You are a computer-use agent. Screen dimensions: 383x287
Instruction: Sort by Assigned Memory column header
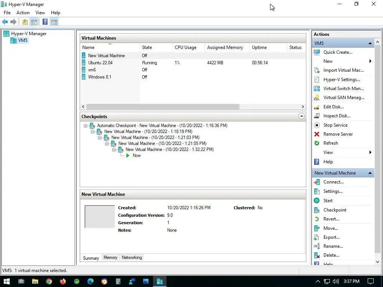point(227,47)
